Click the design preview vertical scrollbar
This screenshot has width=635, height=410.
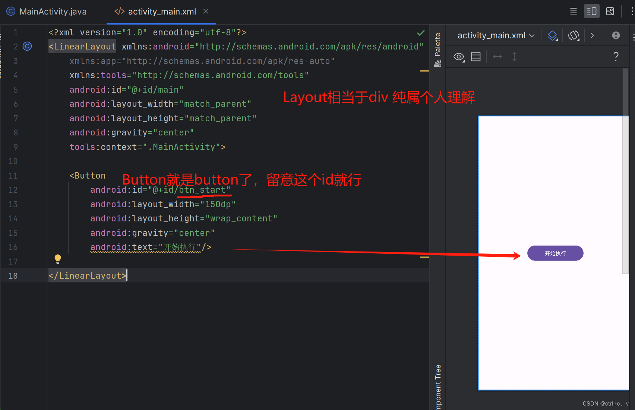coord(626,171)
